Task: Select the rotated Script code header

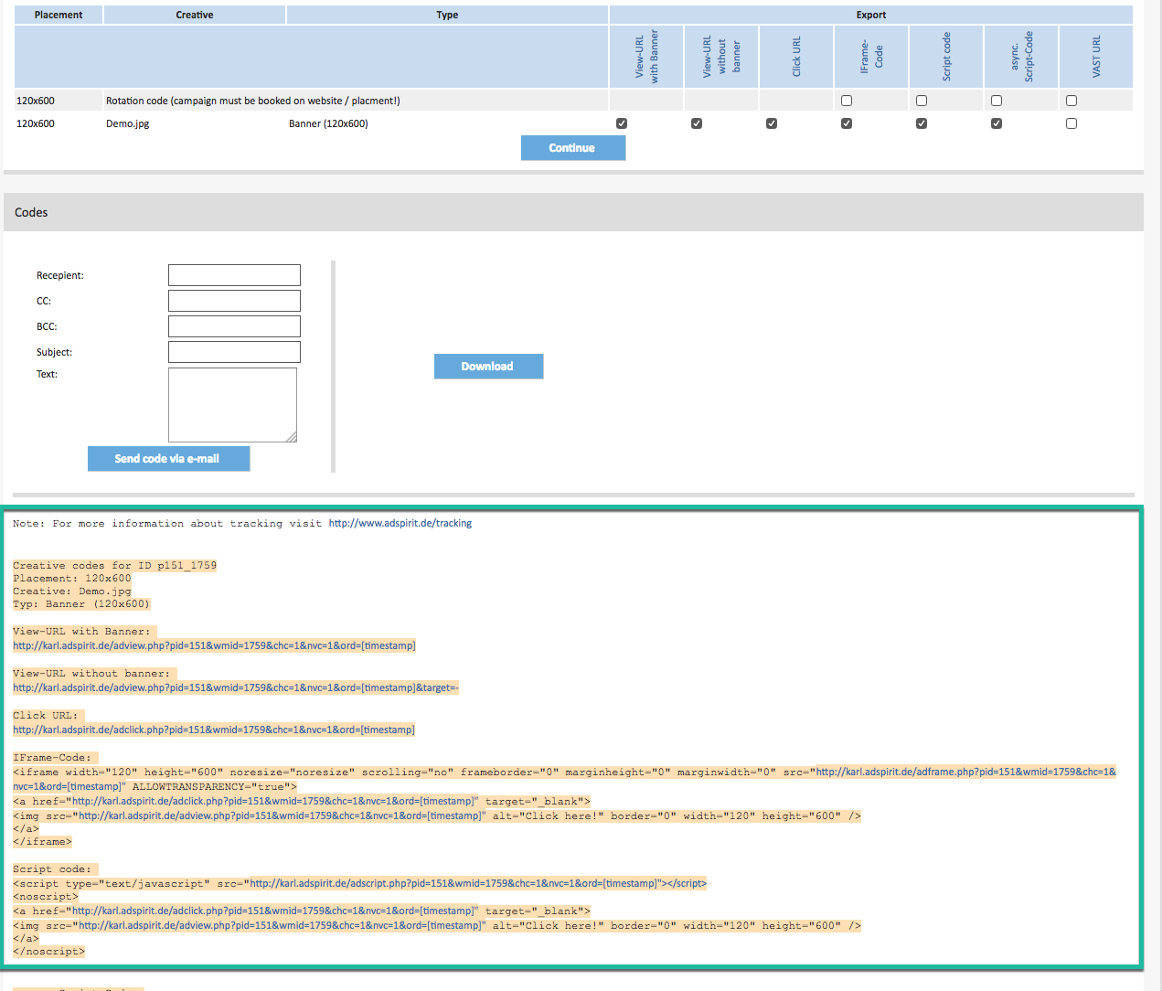Action: pos(946,57)
